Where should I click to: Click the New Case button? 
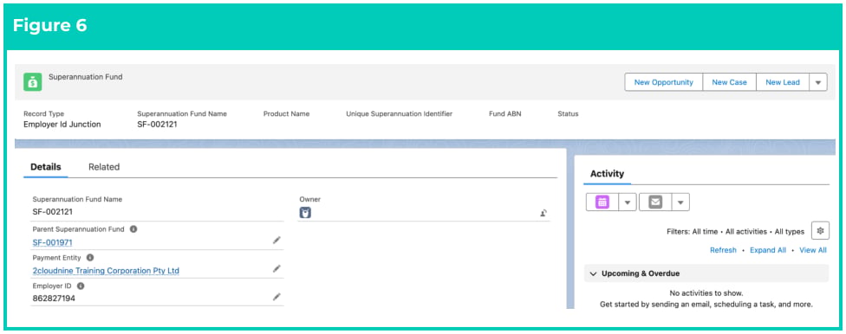(x=730, y=82)
